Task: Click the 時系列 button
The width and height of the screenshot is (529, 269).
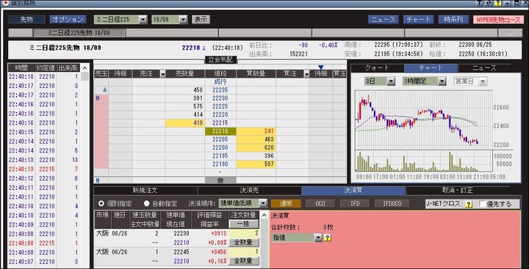Action: click(454, 20)
